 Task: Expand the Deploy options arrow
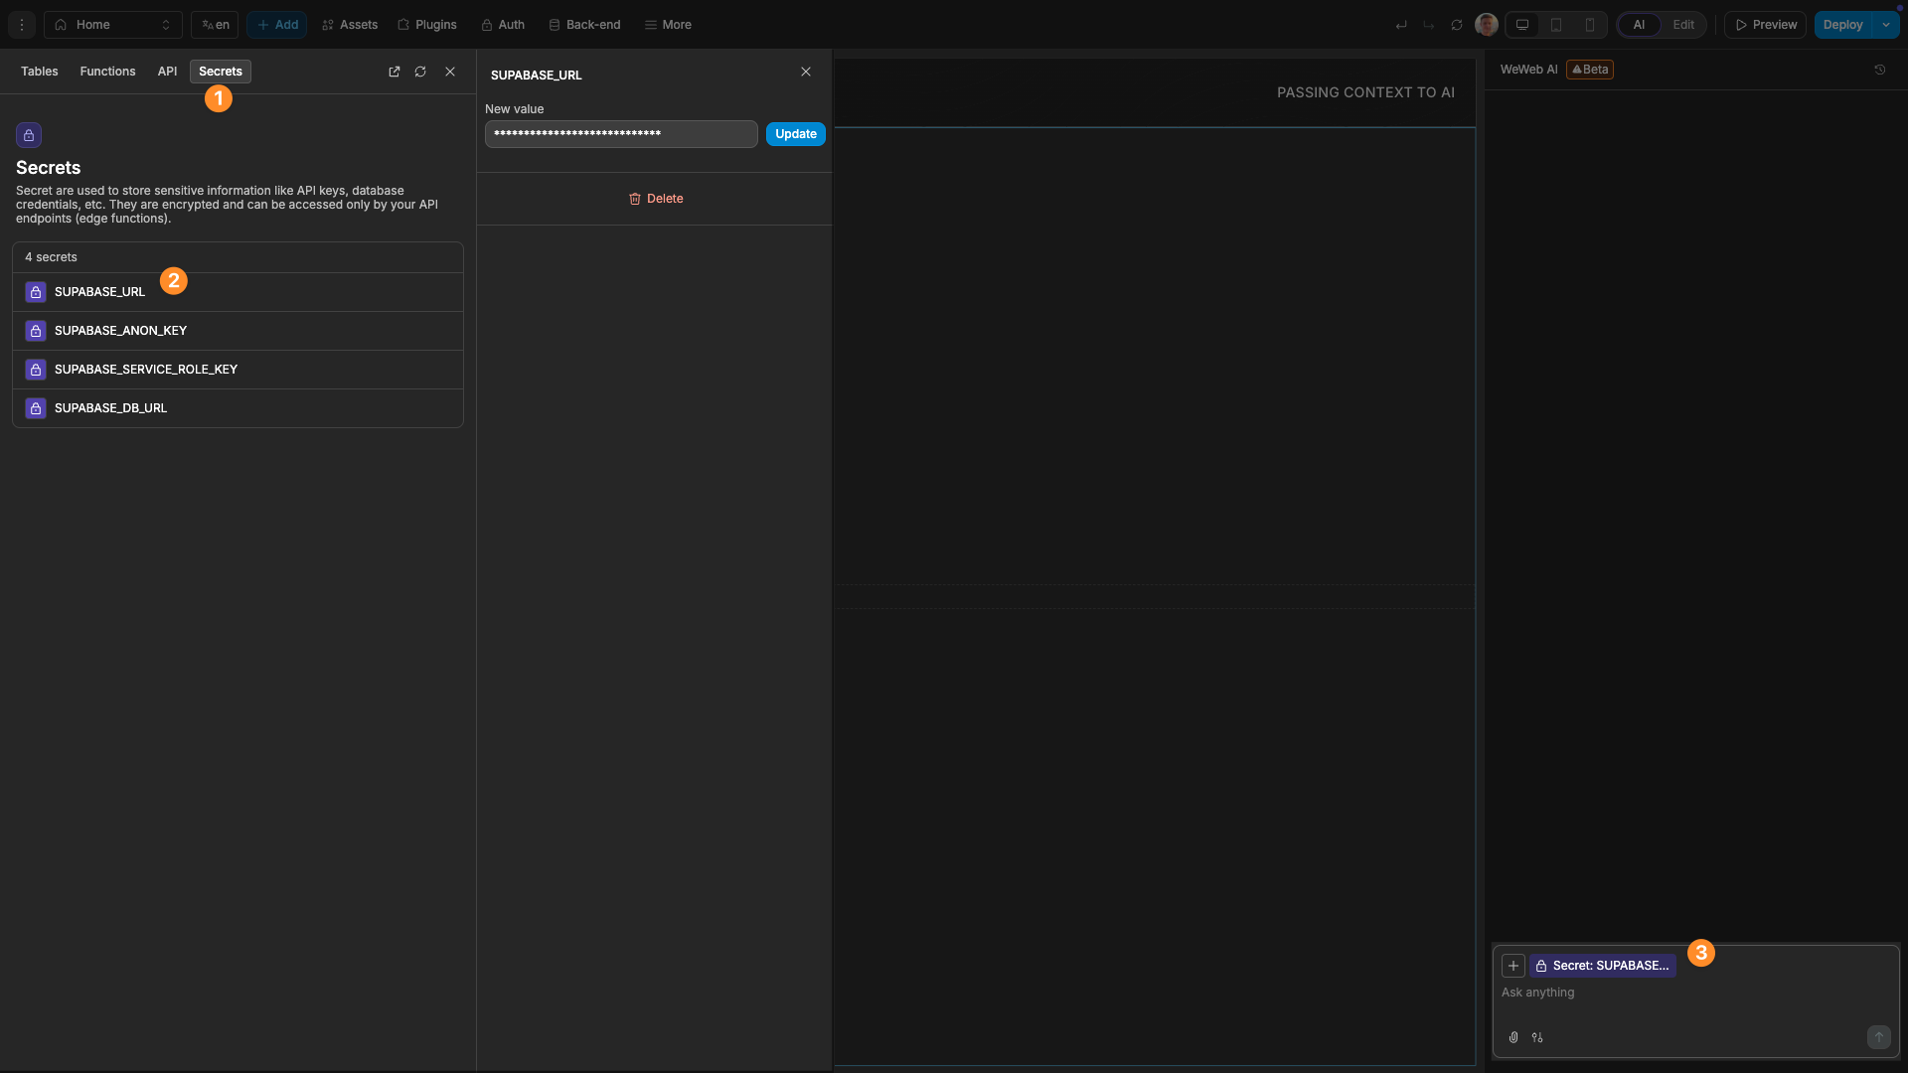pos(1886,25)
